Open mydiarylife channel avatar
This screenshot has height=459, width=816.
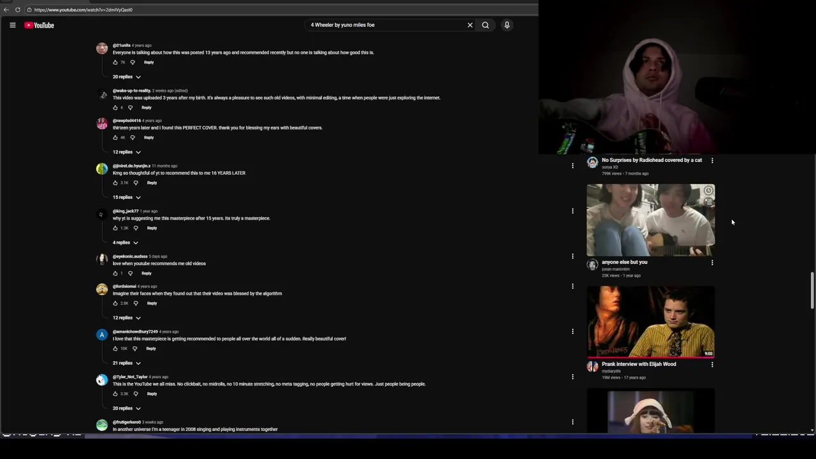tap(592, 367)
